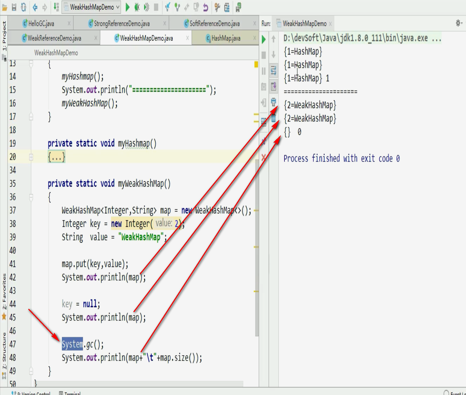Open Run panel gear settings menu
466x395 pixels.
458,23
